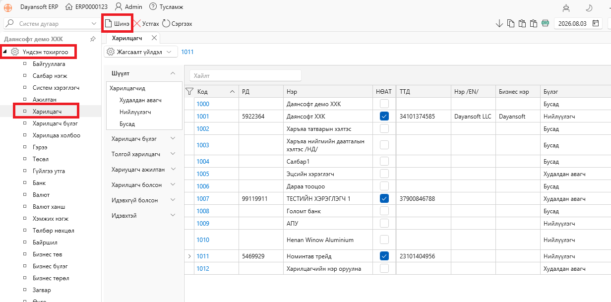The width and height of the screenshot is (611, 302).
Task: Expand Хариуцагч ажилтан filter
Action: click(173, 169)
